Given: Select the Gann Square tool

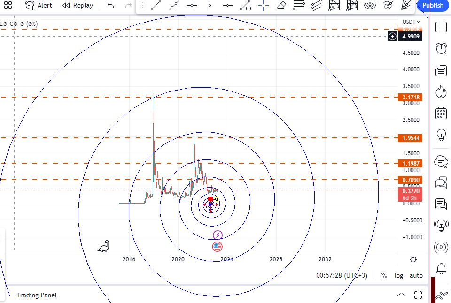Looking at the screenshot, I should [352, 5].
